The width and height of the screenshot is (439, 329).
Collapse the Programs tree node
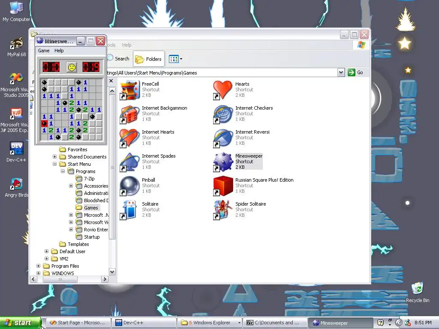(x=63, y=171)
